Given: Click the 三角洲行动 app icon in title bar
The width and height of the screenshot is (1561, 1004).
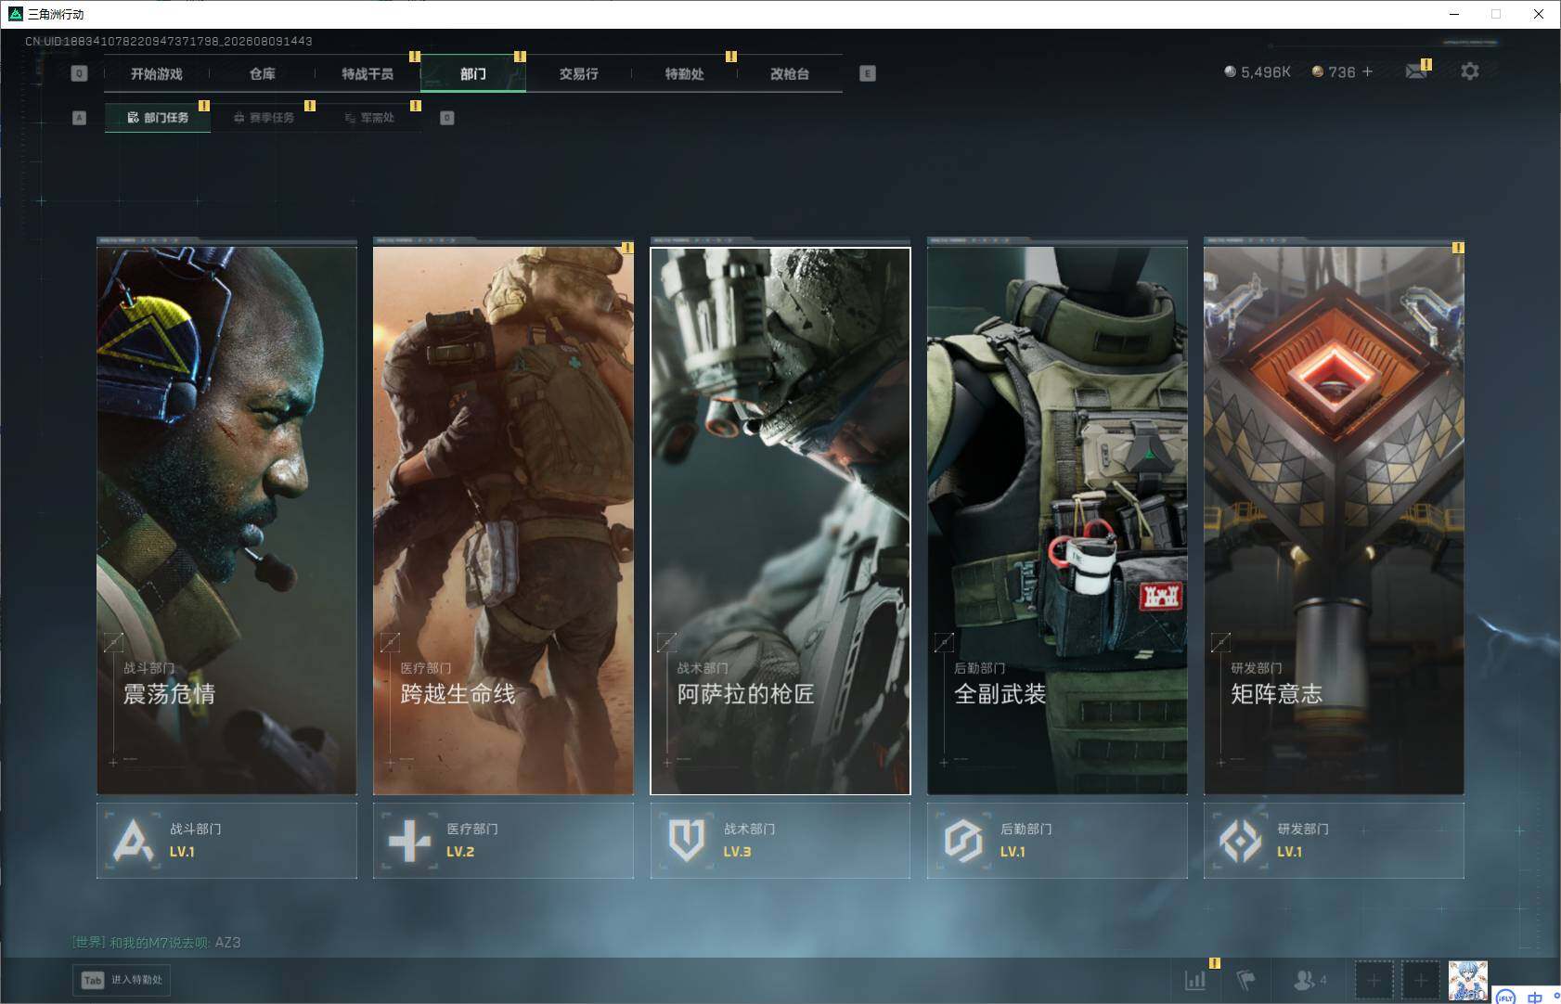Looking at the screenshot, I should pyautogui.click(x=15, y=14).
